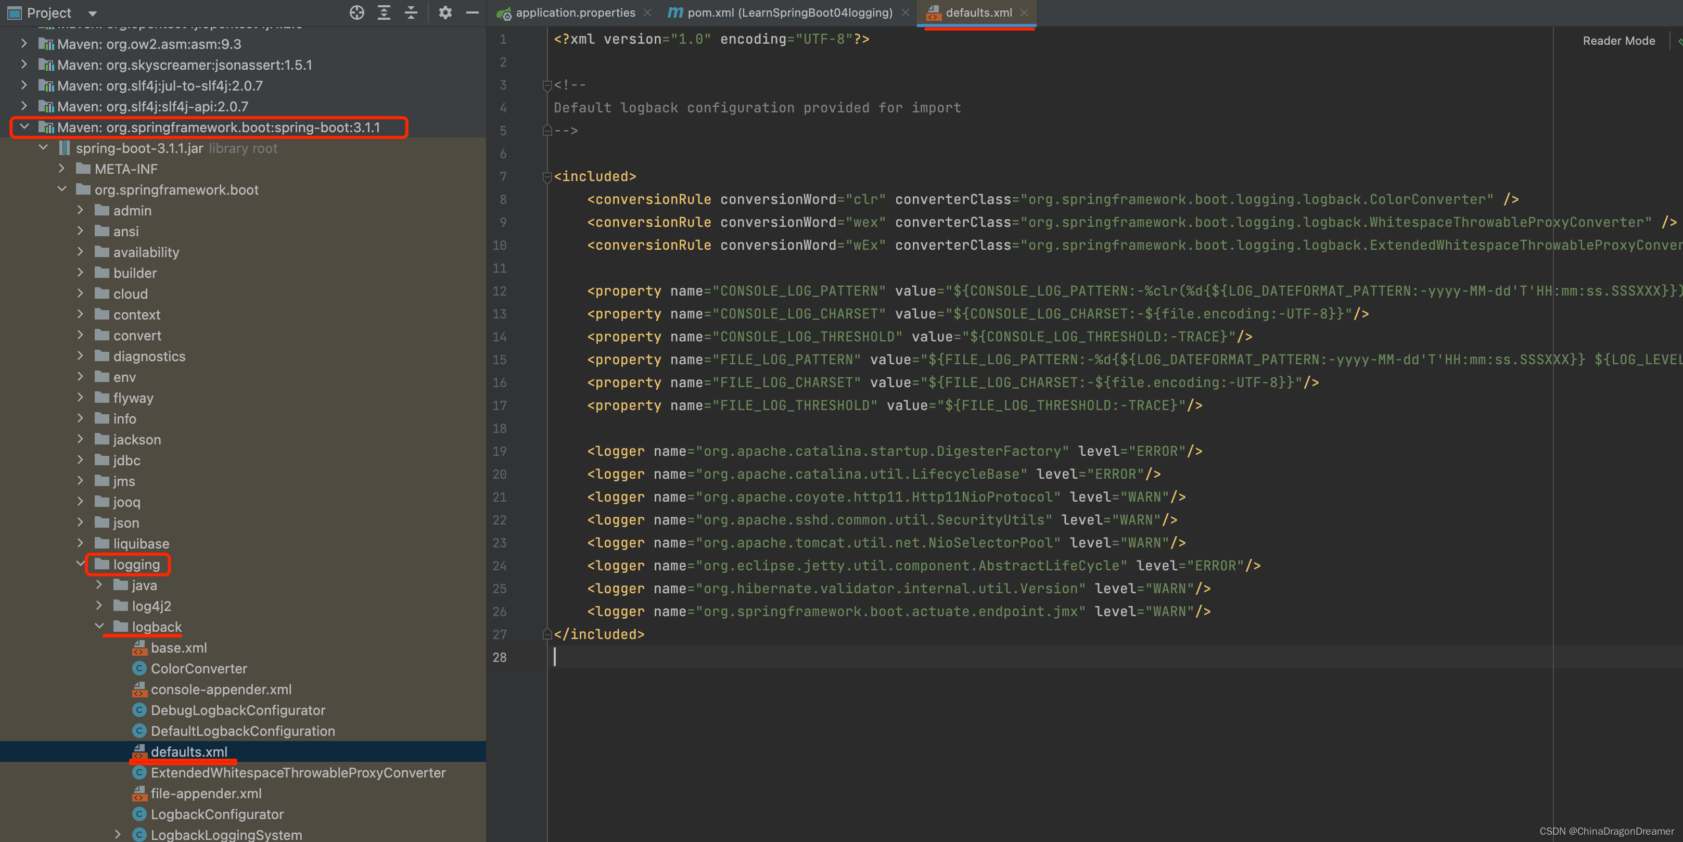The height and width of the screenshot is (842, 1683).
Task: Click the DefaultLogbackConfiguration class icon
Action: coord(139,731)
